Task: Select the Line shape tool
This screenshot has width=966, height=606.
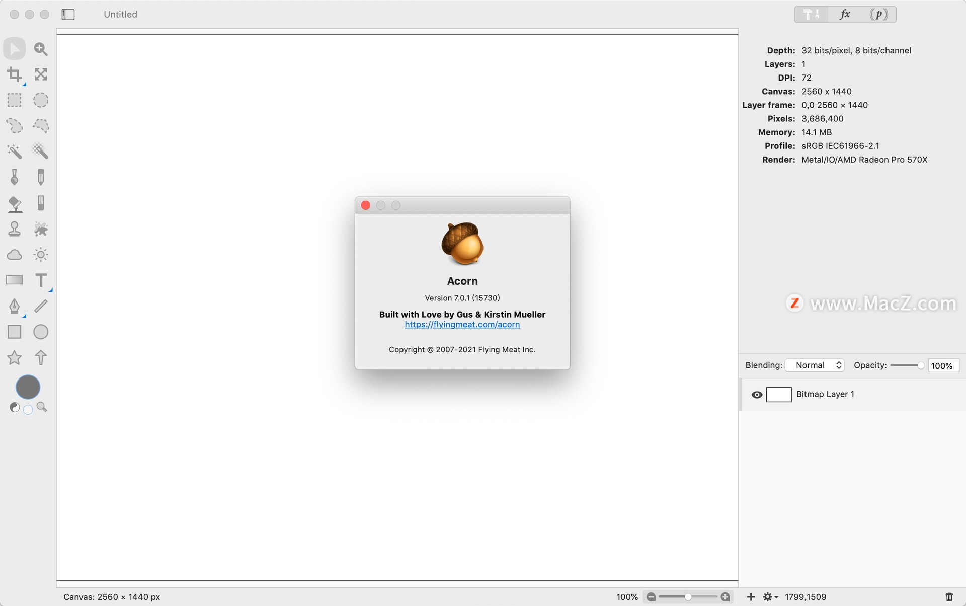Action: coord(41,306)
